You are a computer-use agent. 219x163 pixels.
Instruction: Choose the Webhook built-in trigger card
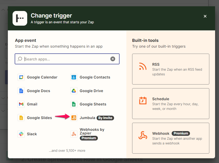(171, 138)
